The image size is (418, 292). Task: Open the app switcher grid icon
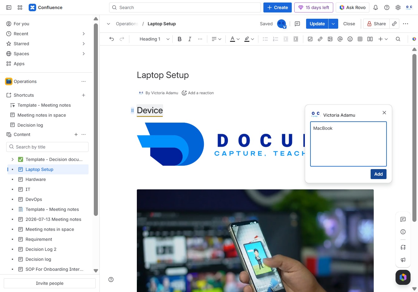point(20,7)
